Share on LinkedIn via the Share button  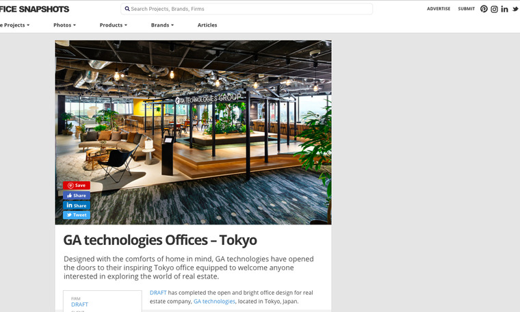(x=77, y=205)
